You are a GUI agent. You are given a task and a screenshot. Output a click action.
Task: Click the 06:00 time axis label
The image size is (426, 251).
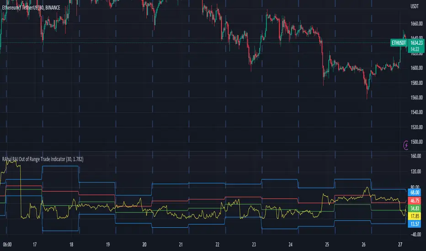[x=7, y=245]
